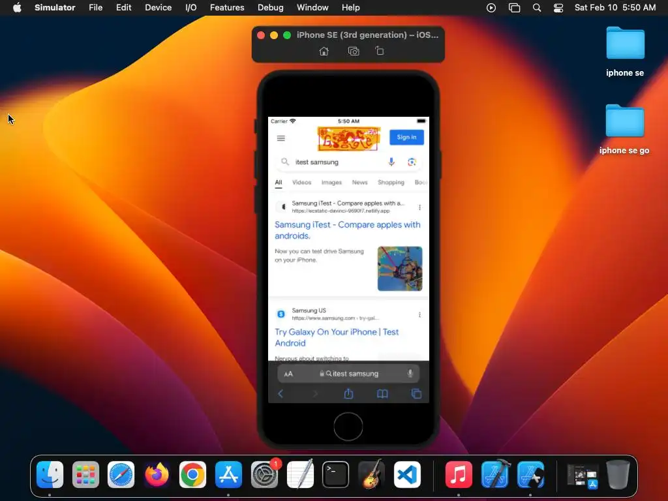Open the Debug menu
Screen dimensions: 668x501
[271, 8]
